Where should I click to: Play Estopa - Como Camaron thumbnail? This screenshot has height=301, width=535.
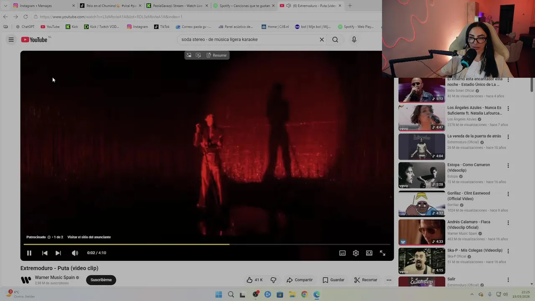coord(422,175)
